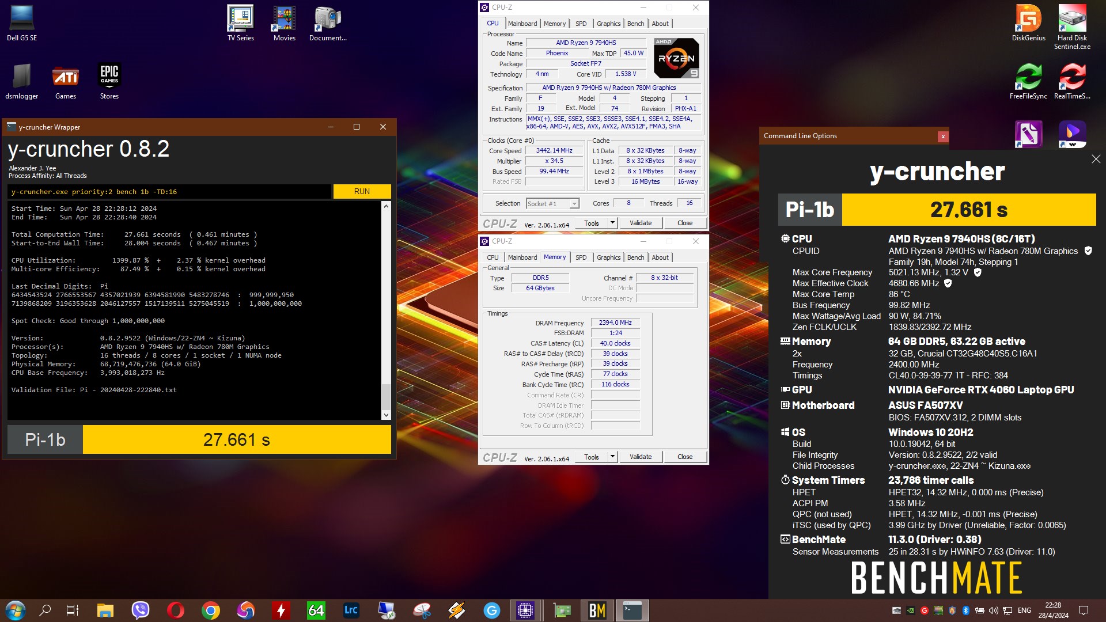
Task: Open the CPU tab in bottom CPU-Z window
Action: click(x=493, y=257)
